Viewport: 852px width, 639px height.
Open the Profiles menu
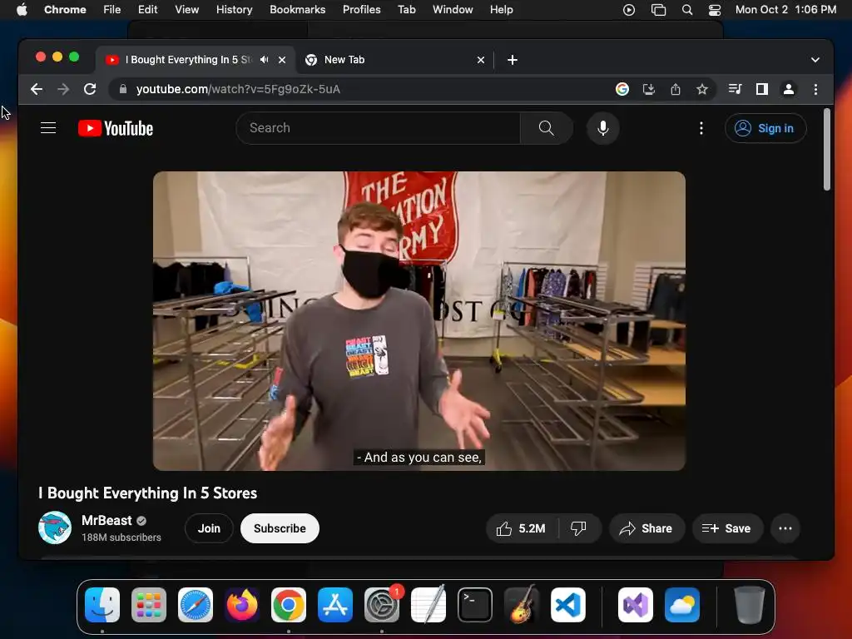(361, 9)
